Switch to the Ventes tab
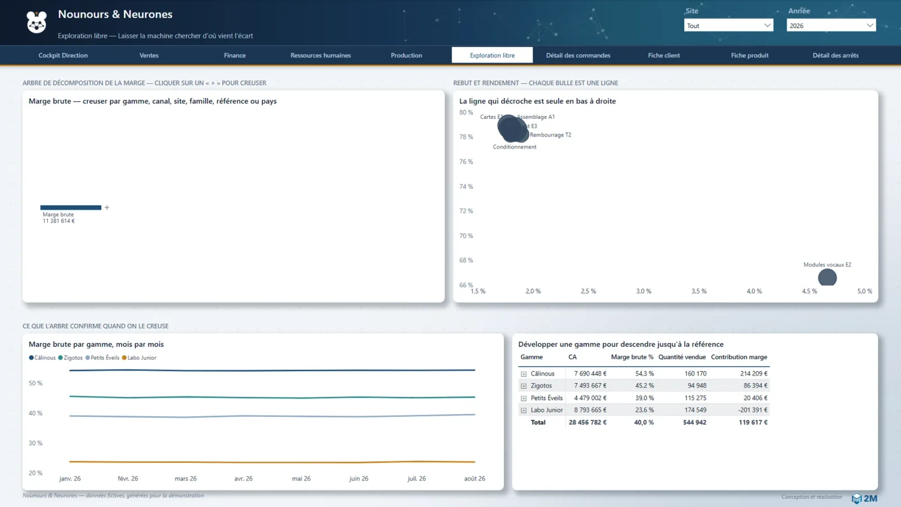The image size is (901, 507). 149,55
